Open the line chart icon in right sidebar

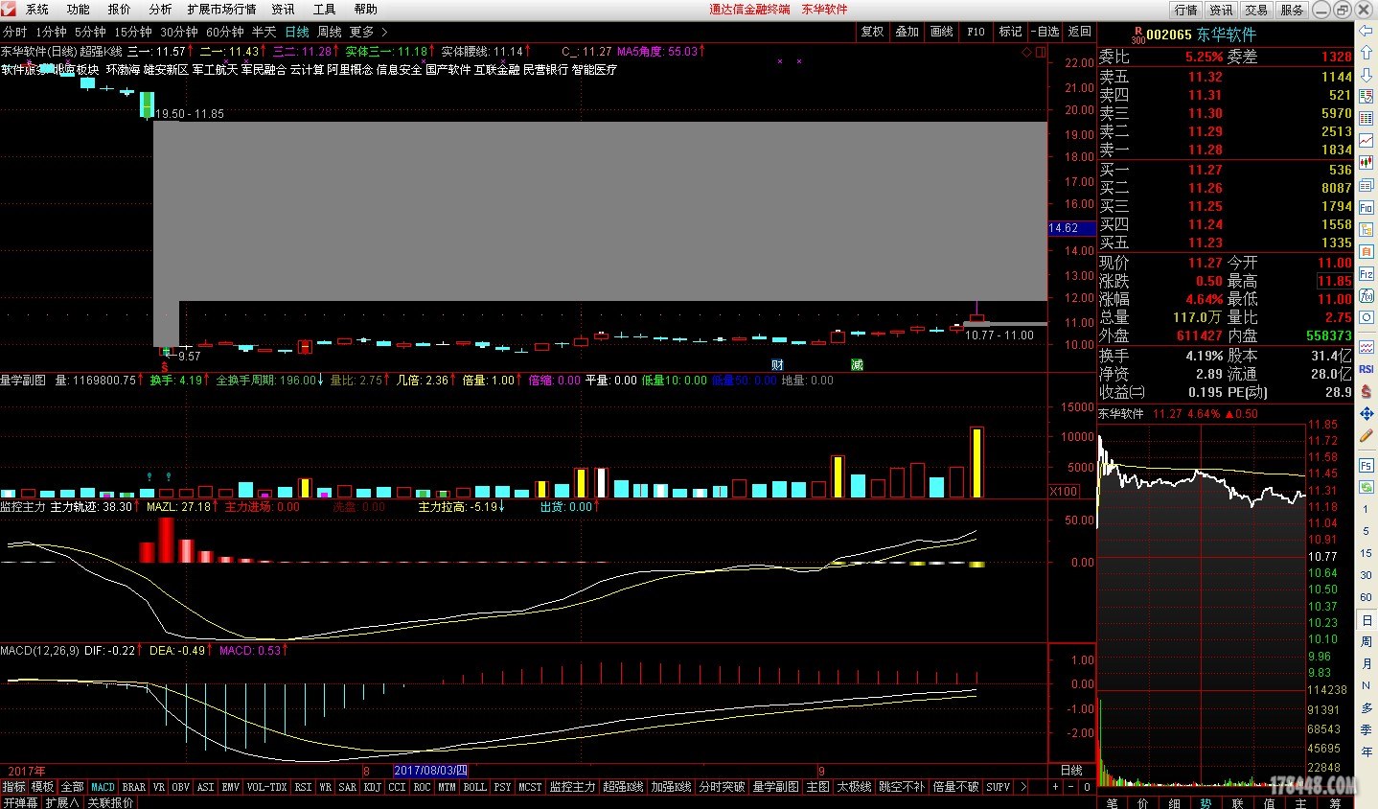(1367, 140)
